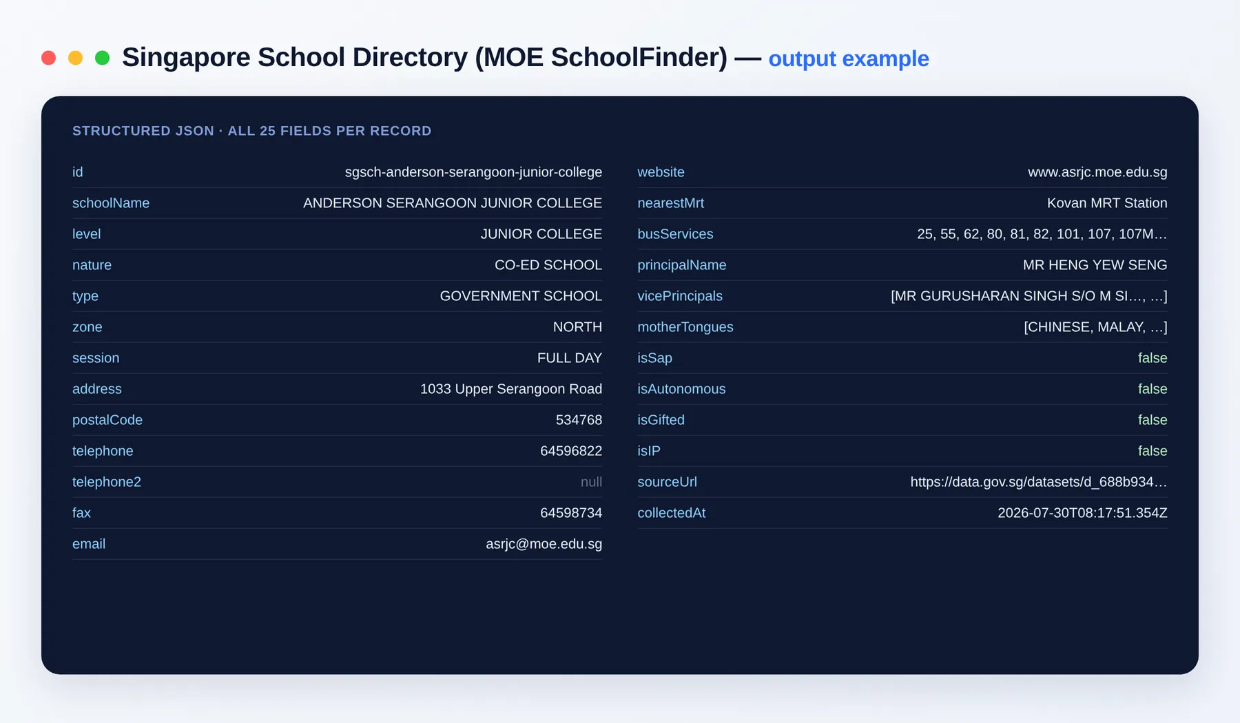Image resolution: width=1240 pixels, height=723 pixels.
Task: Select the 'website' field label
Action: (x=661, y=172)
